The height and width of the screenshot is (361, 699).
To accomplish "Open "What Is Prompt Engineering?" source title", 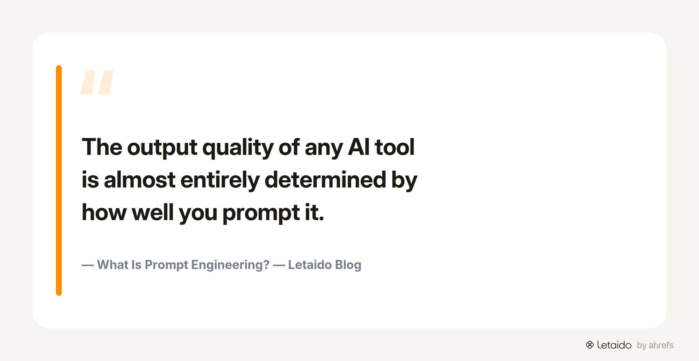I will tap(183, 265).
